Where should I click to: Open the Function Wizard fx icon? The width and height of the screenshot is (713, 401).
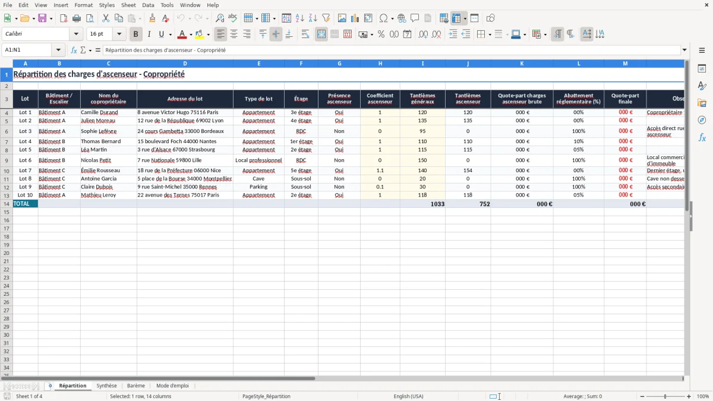(x=74, y=50)
